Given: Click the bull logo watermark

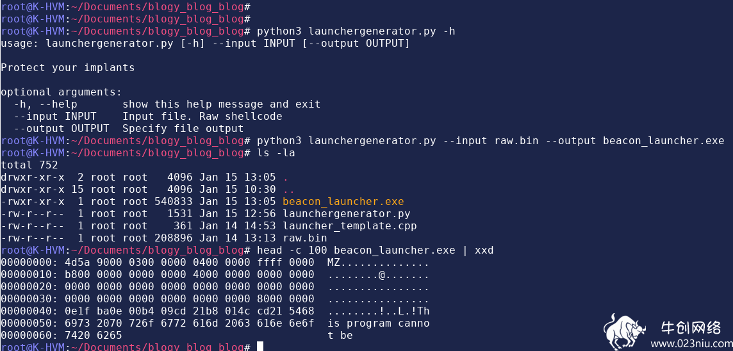Looking at the screenshot, I should (x=623, y=332).
